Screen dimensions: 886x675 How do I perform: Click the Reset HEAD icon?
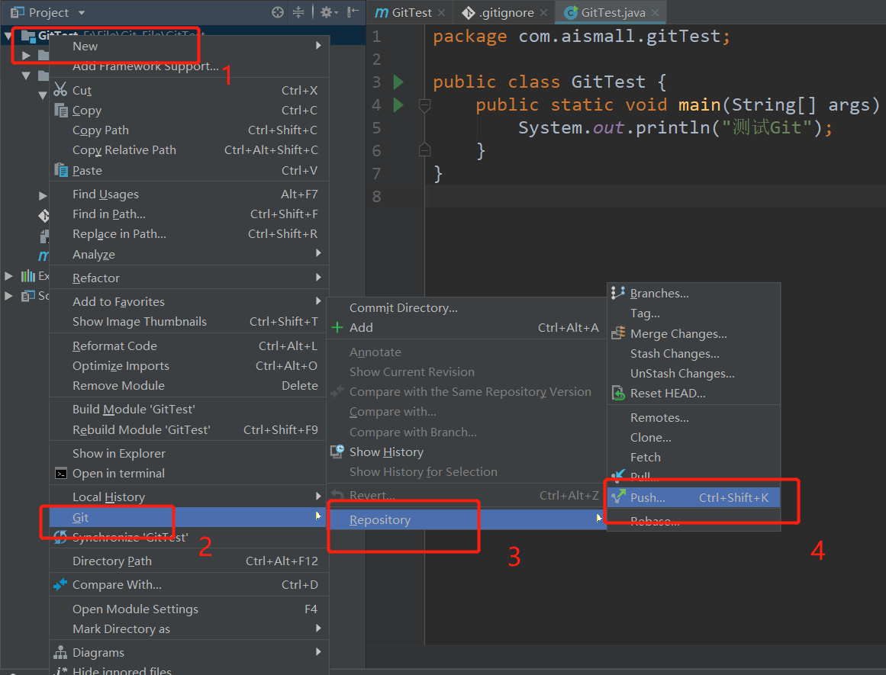pos(618,393)
